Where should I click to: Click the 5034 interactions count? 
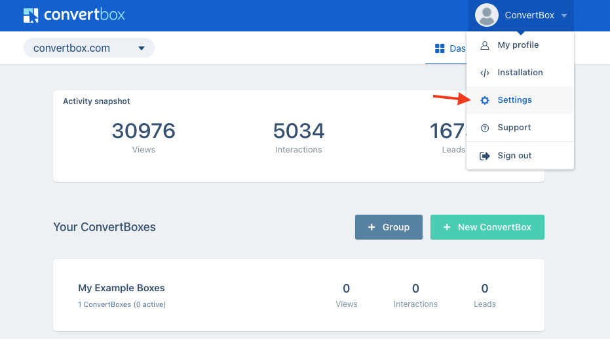coord(298,131)
